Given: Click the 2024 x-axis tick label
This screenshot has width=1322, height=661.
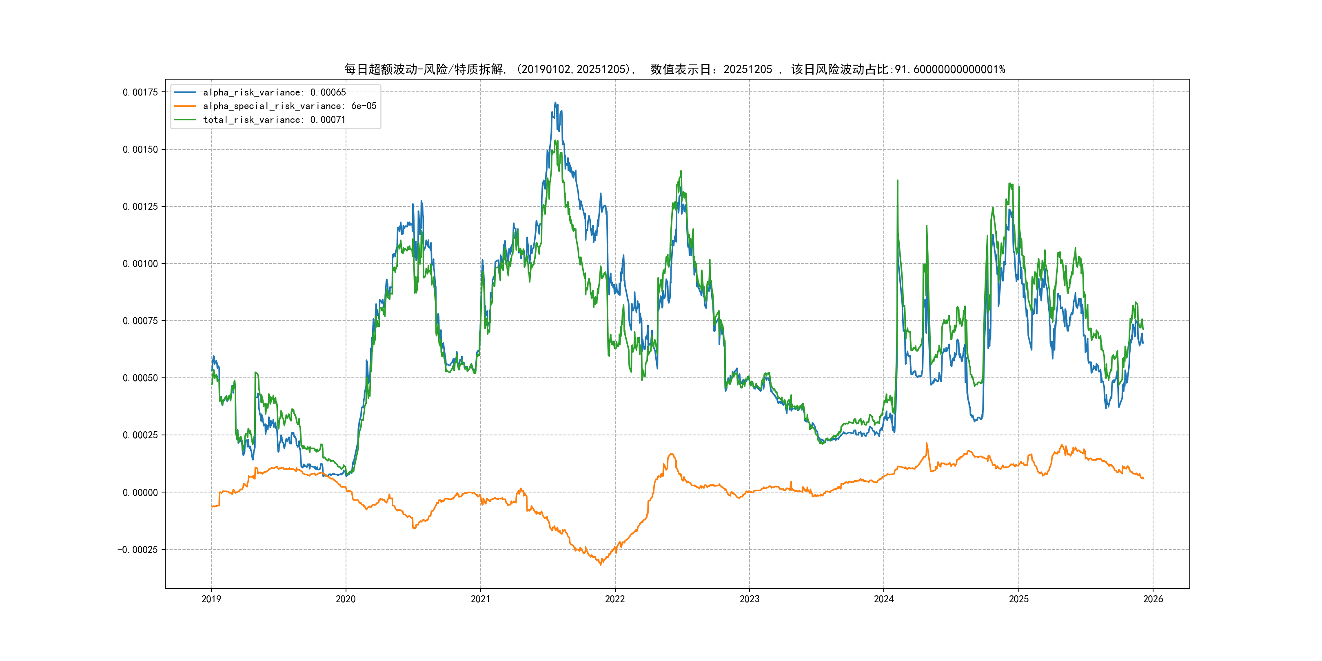Looking at the screenshot, I should (884, 599).
